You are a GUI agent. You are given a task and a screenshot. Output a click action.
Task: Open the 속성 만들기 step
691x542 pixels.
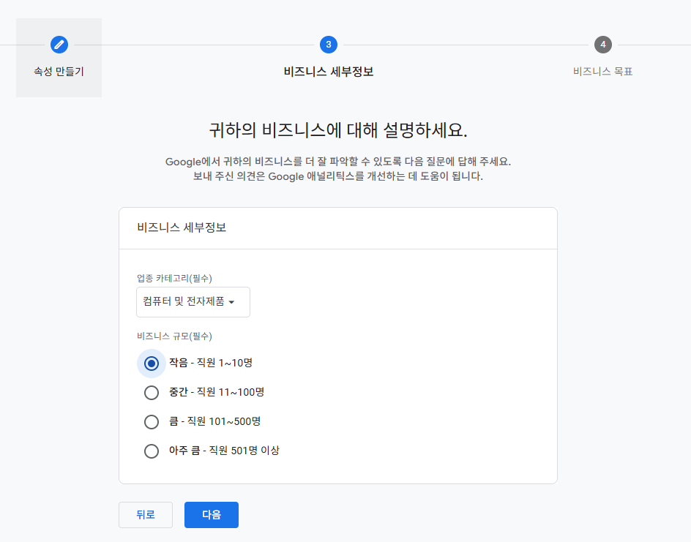[x=59, y=58]
